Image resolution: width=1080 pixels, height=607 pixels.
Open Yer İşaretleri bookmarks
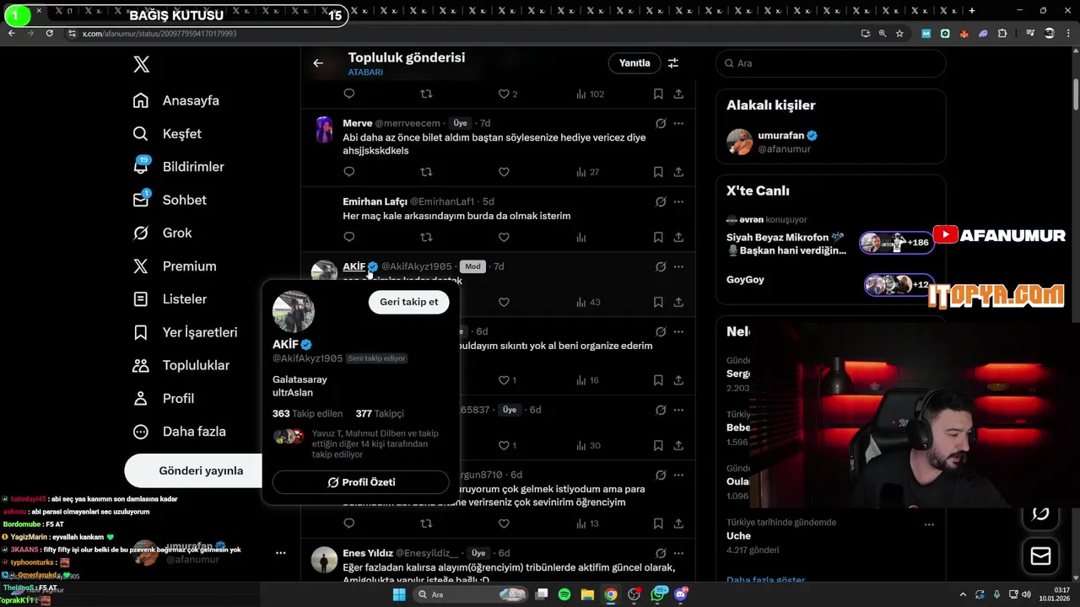coord(185,332)
